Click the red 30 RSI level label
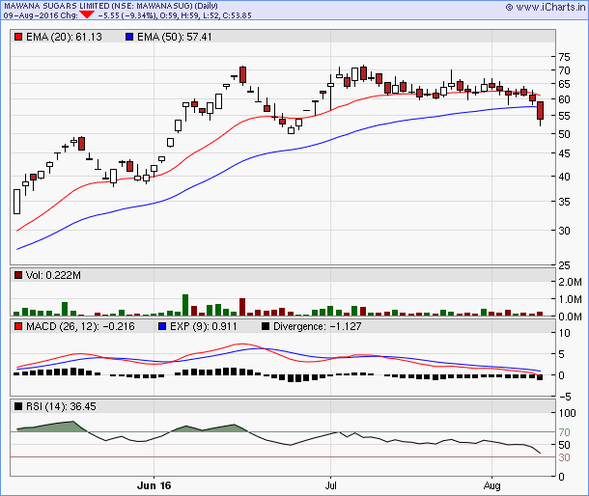Image resolution: width=589 pixels, height=496 pixels. point(564,457)
